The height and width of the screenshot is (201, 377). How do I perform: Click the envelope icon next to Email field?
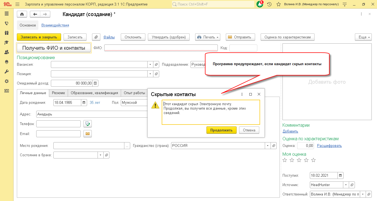pyautogui.click(x=88, y=134)
